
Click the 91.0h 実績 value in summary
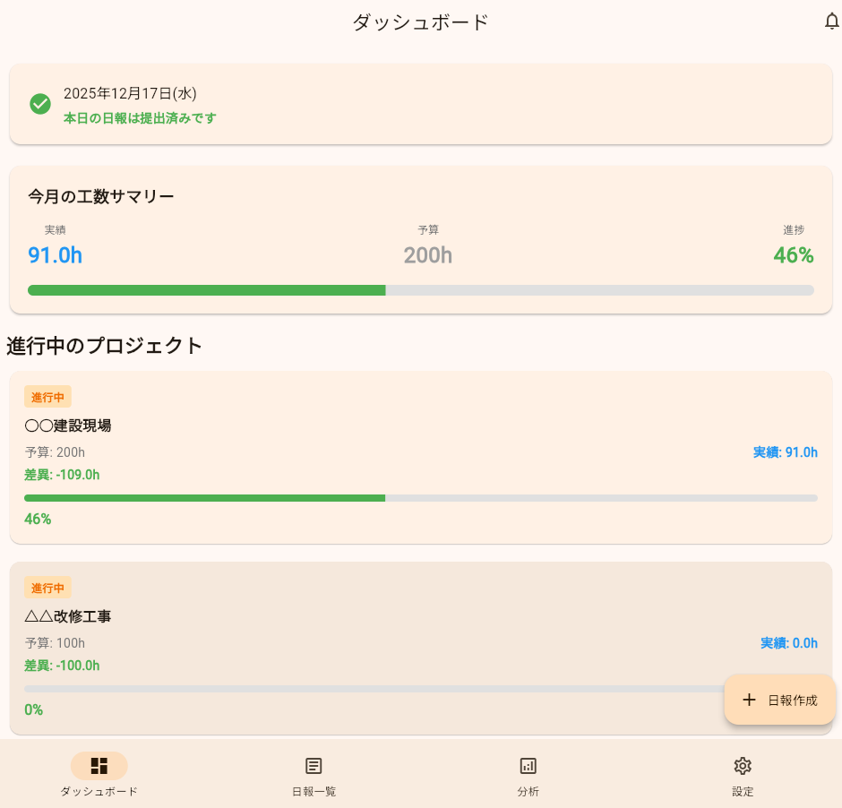coord(55,255)
